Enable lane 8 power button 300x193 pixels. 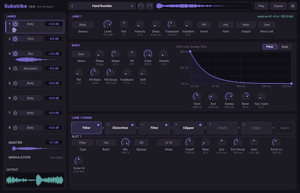[x=15, y=127]
